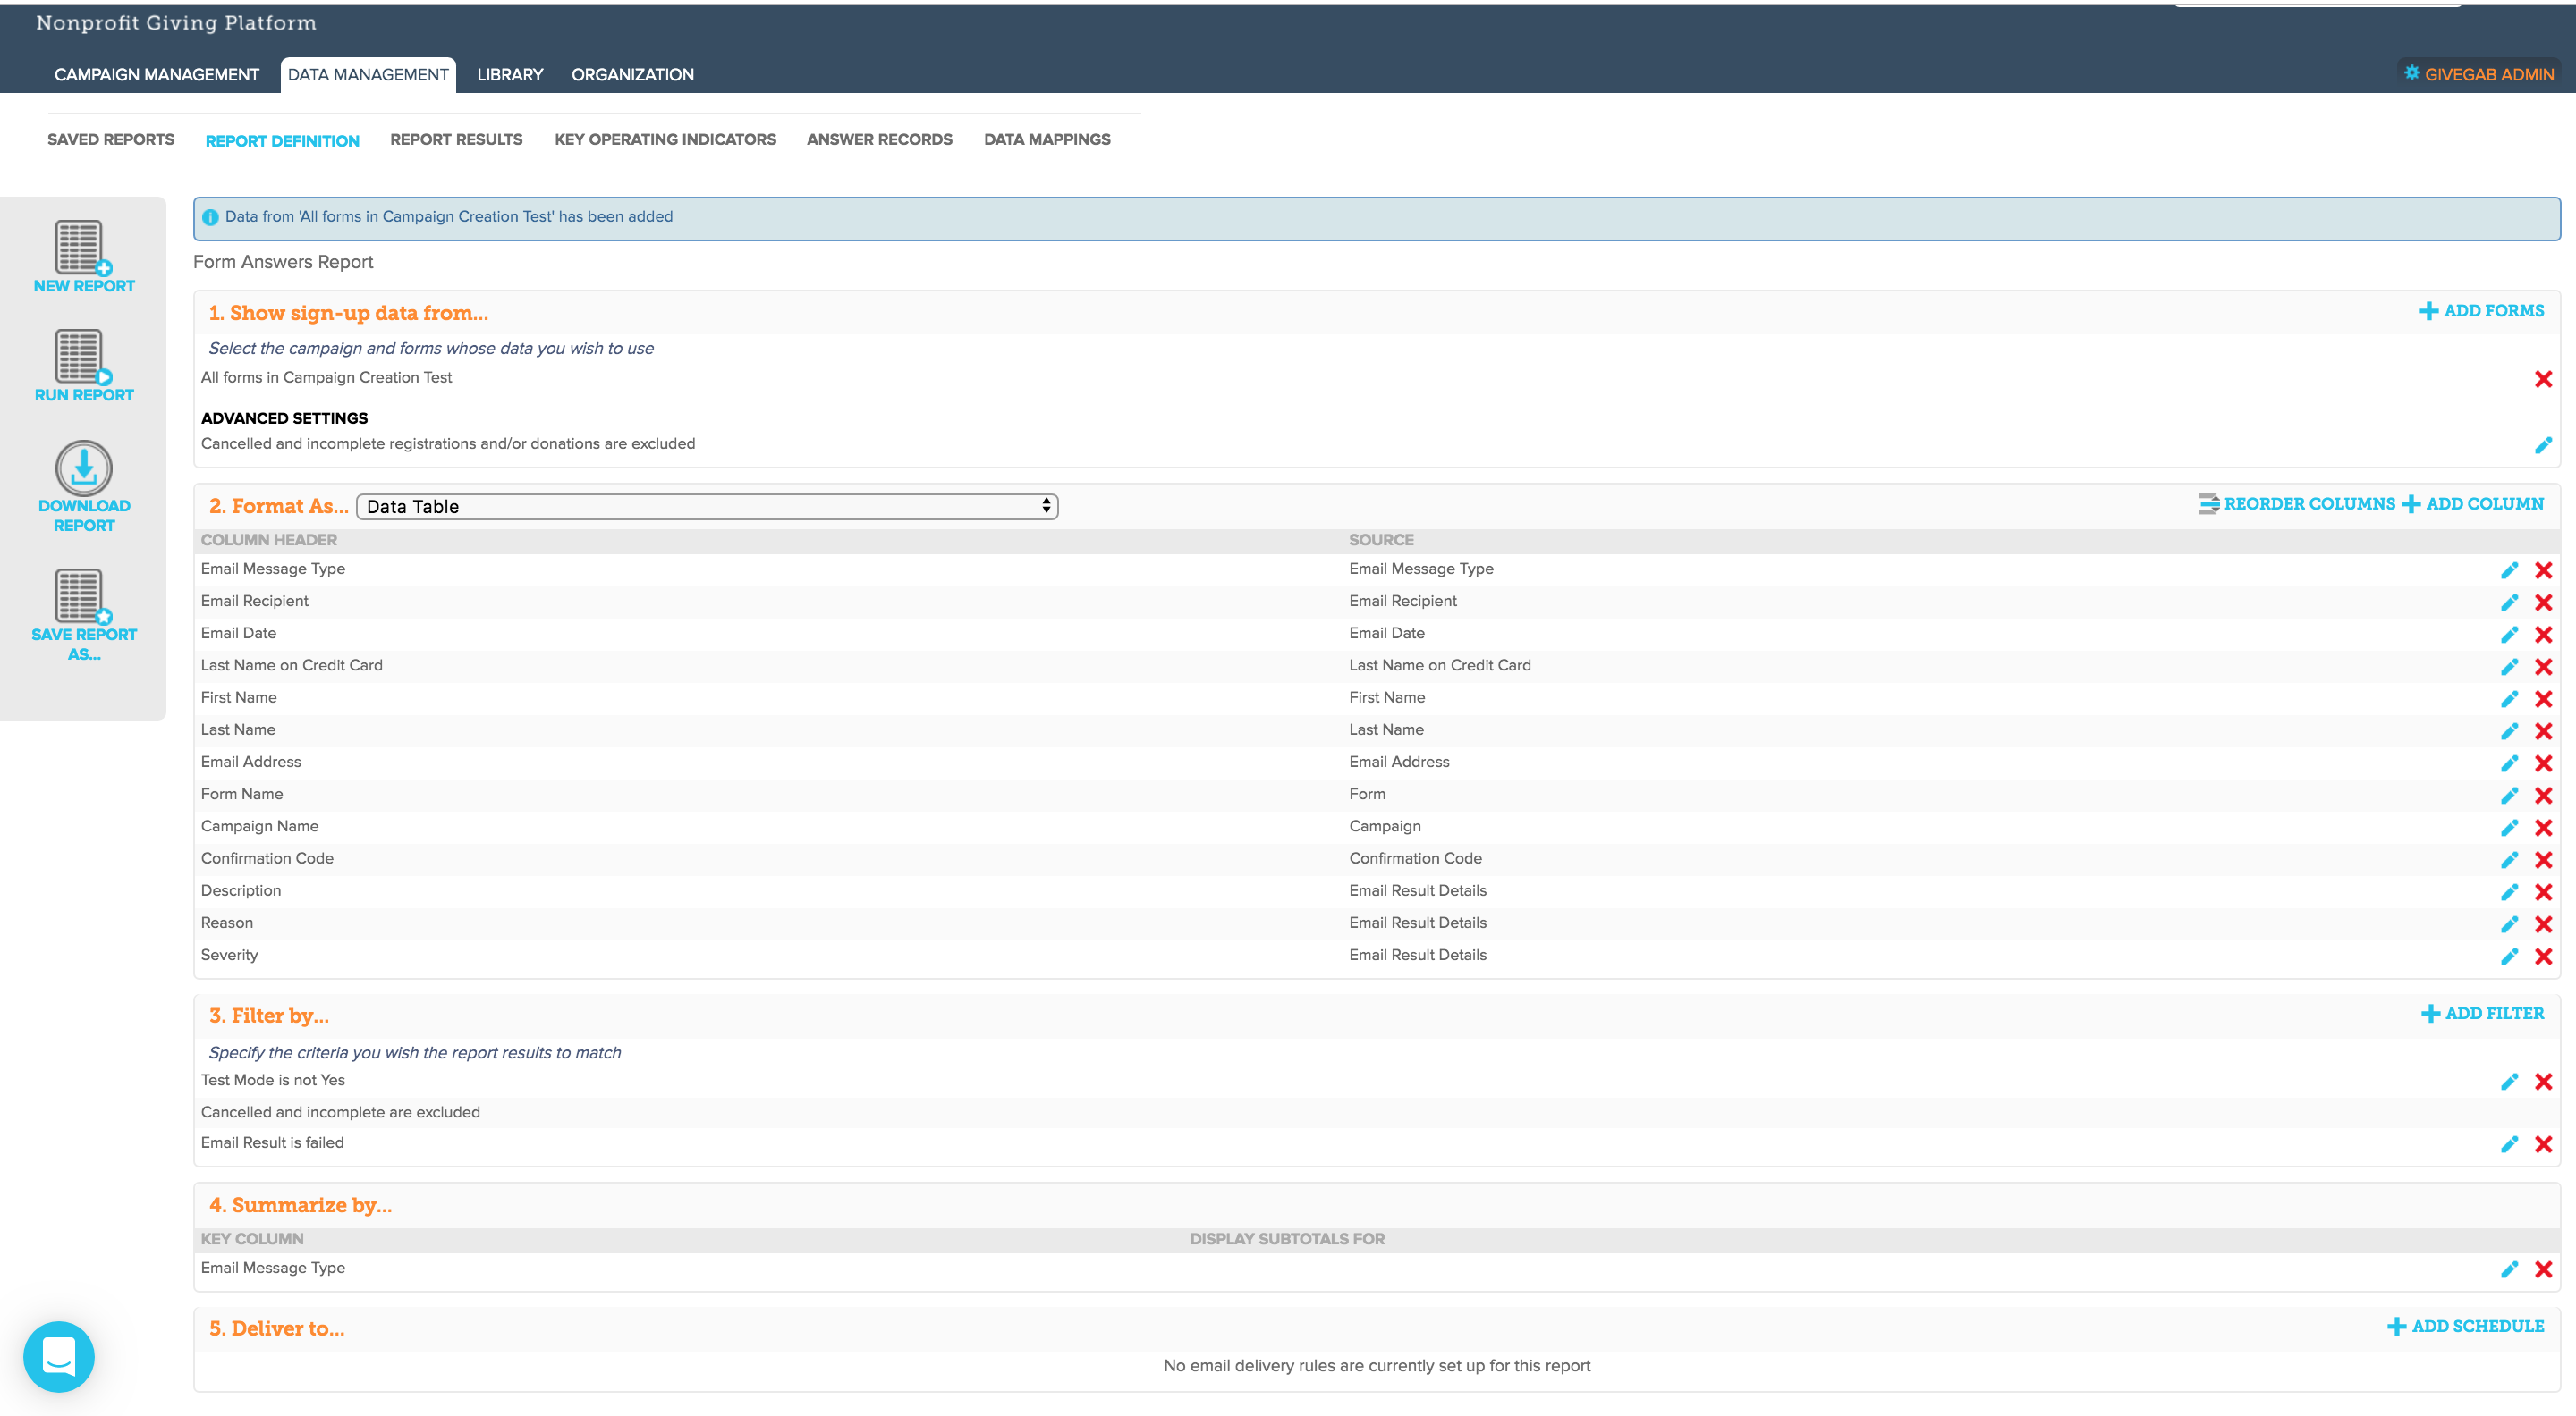
Task: Edit the Form Name column
Action: [x=2509, y=795]
